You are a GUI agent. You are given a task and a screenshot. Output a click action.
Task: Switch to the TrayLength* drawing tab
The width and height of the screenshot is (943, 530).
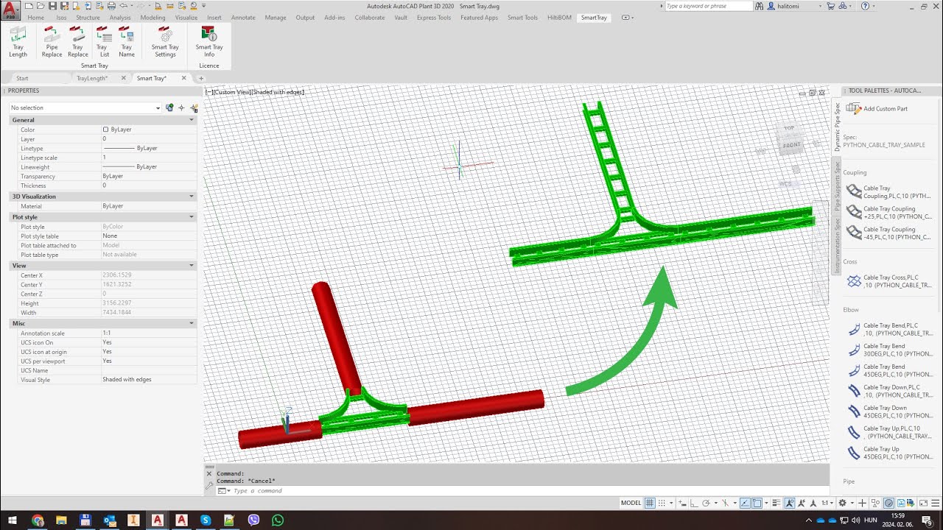click(92, 78)
